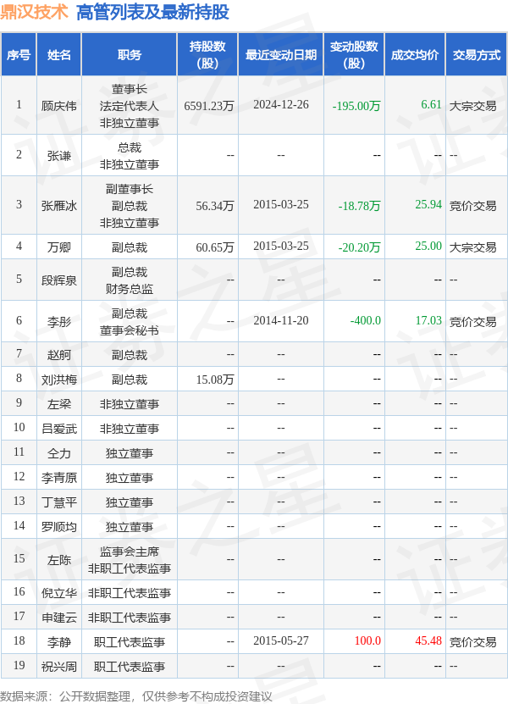Click 监事会主席 title for 左陈

click(x=130, y=551)
